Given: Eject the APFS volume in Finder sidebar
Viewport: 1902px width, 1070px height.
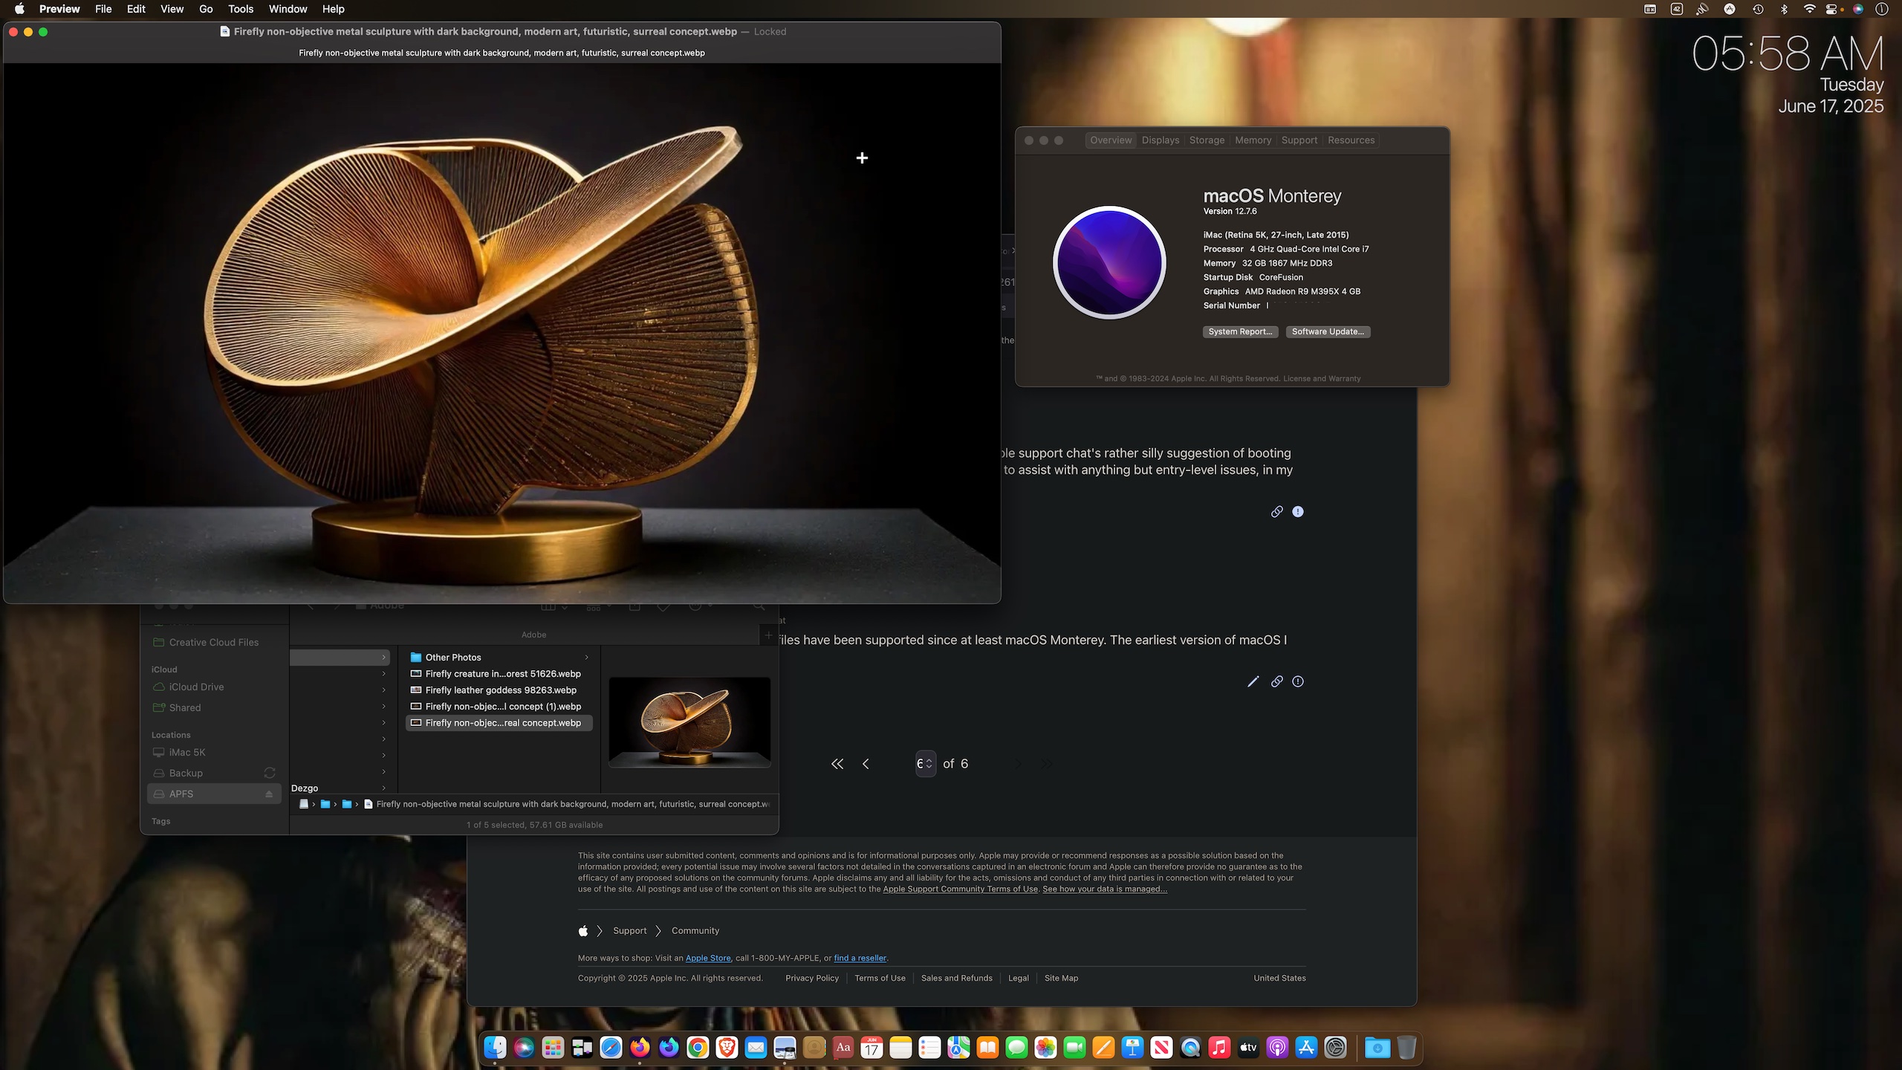Looking at the screenshot, I should (x=269, y=794).
